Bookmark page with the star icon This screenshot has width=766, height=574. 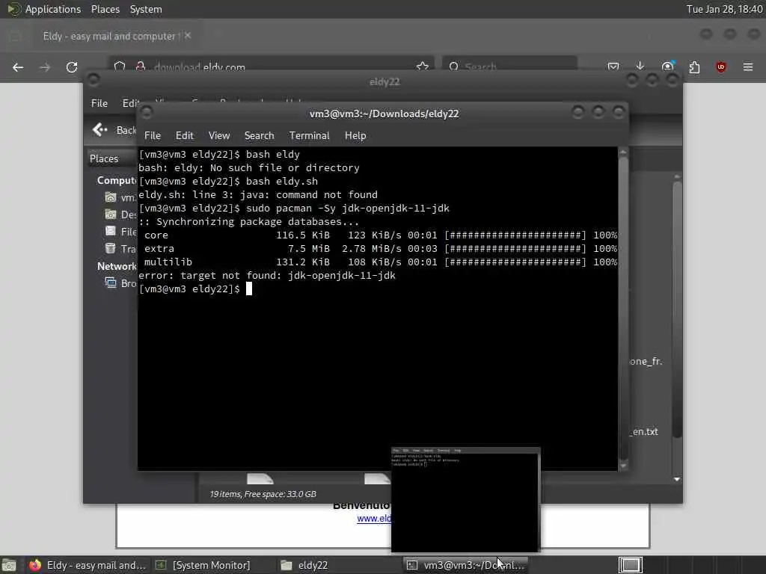click(x=423, y=67)
